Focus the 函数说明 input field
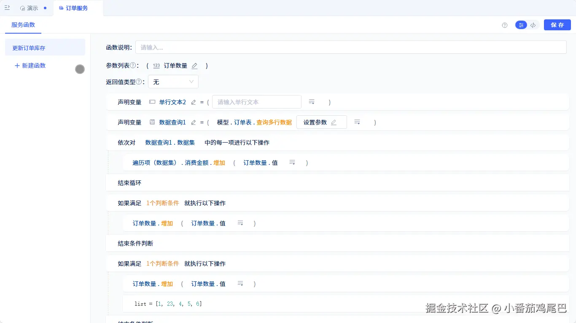Image resolution: width=576 pixels, height=323 pixels. point(351,47)
